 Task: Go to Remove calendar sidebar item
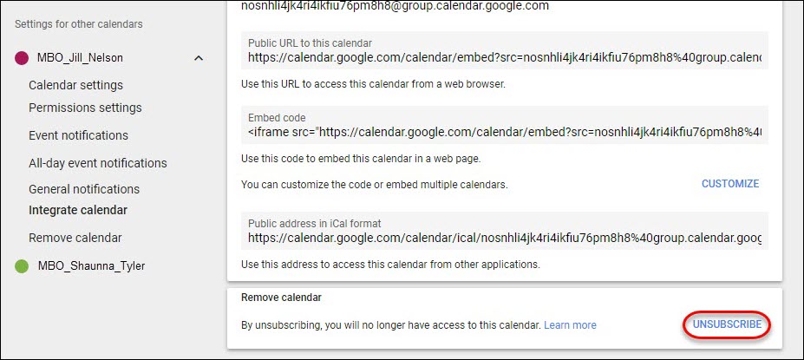75,238
